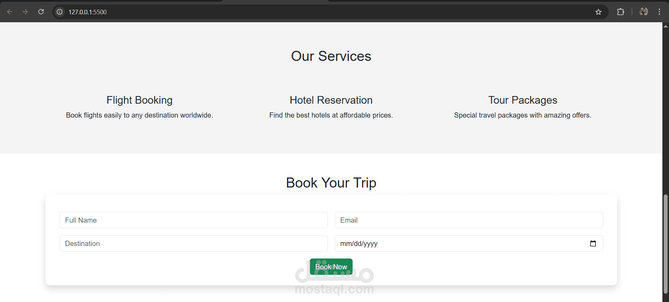The height and width of the screenshot is (302, 669).
Task: Select the Hotel Reservation heading
Action: coord(331,100)
